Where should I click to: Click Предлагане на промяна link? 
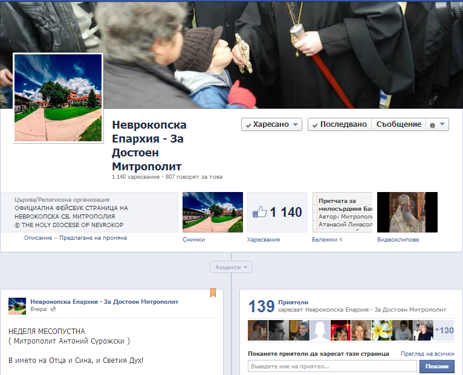click(93, 238)
